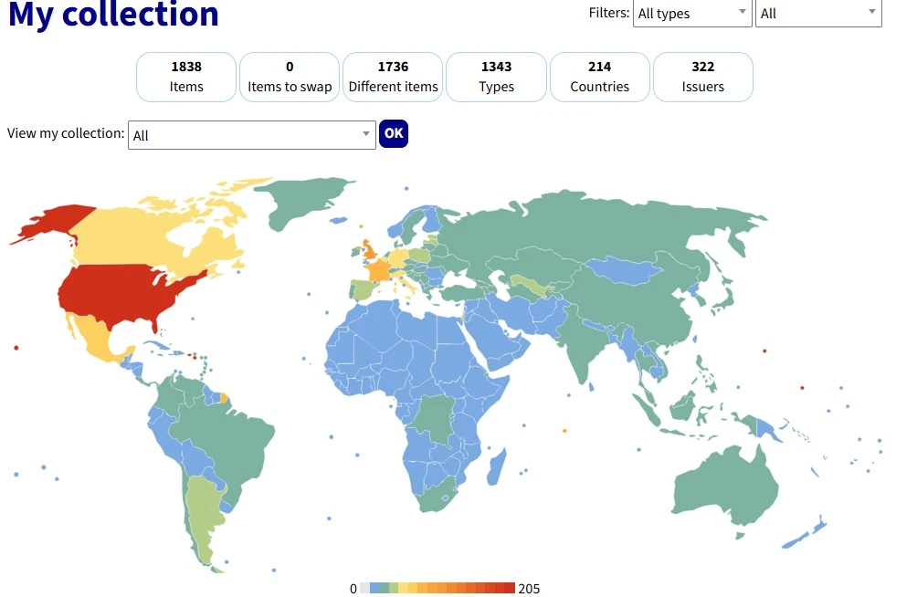This screenshot has width=917, height=597.
Task: Open the 1736 Different items card
Action: [x=393, y=77]
